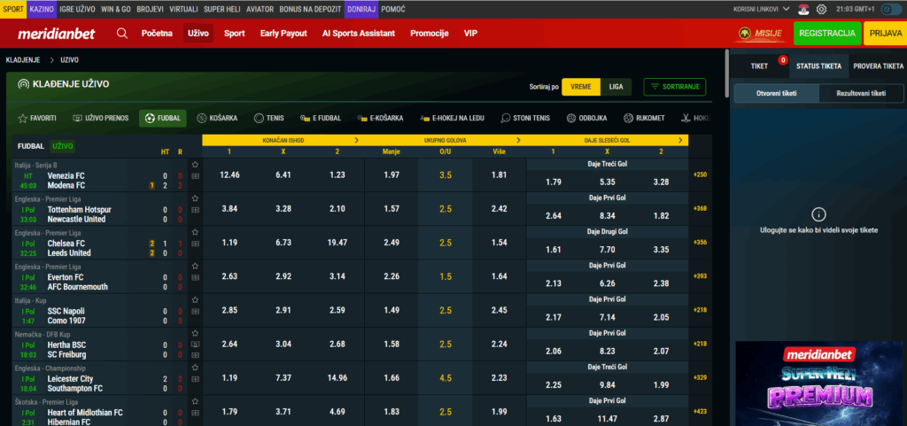Select odds 3.84 for Tottenham Hotspur win
Image resolution: width=907 pixels, height=426 pixels.
(x=229, y=209)
